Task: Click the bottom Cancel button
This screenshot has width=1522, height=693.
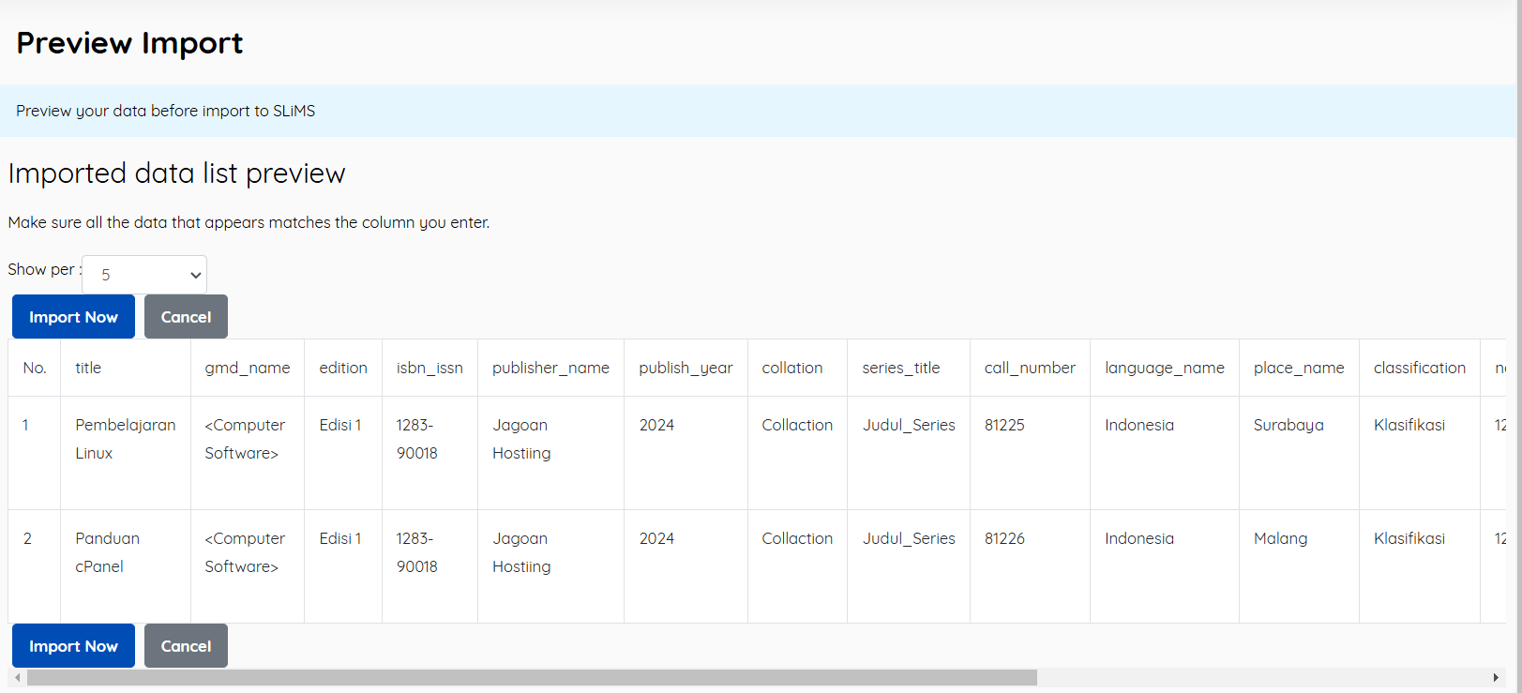Action: [186, 646]
